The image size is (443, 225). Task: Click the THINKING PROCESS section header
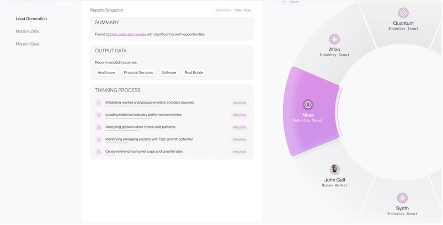[x=118, y=90]
